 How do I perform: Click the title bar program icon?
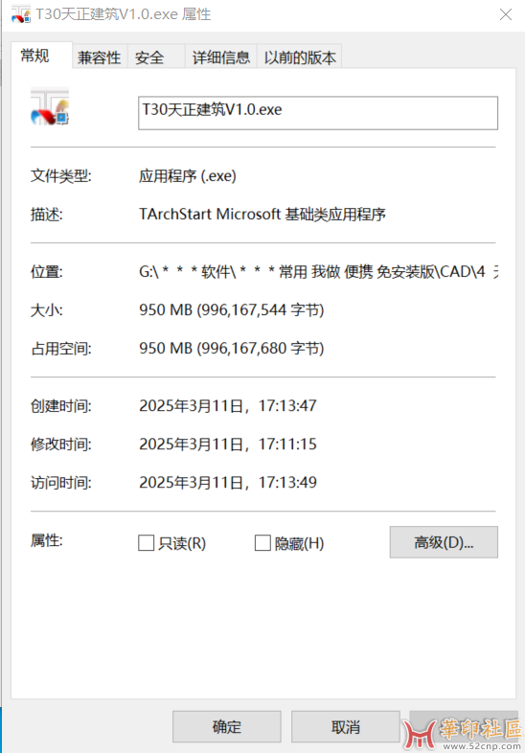(21, 15)
